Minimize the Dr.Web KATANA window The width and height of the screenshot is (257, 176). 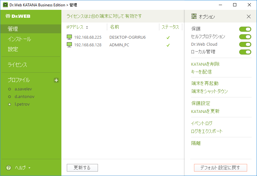(x=220, y=5)
